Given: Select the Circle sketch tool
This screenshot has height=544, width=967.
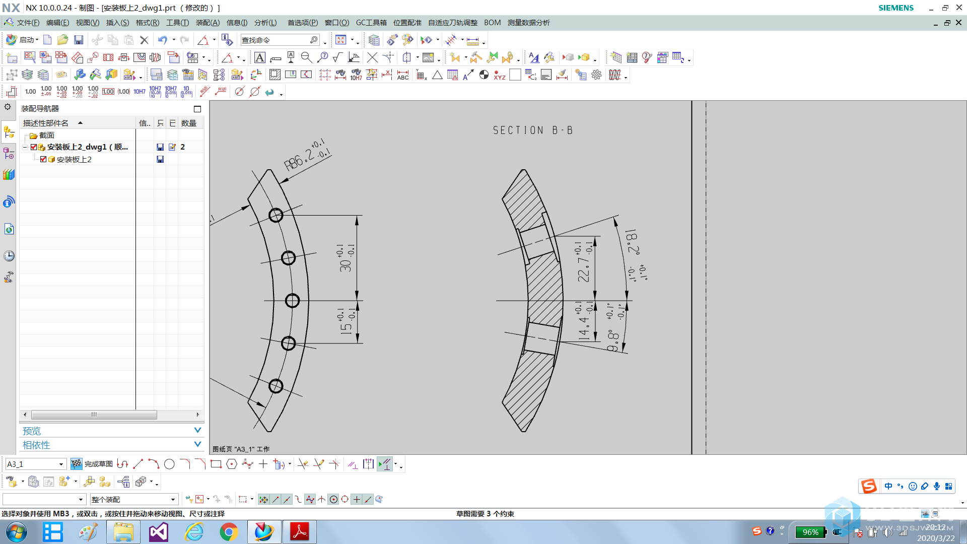Looking at the screenshot, I should point(169,464).
